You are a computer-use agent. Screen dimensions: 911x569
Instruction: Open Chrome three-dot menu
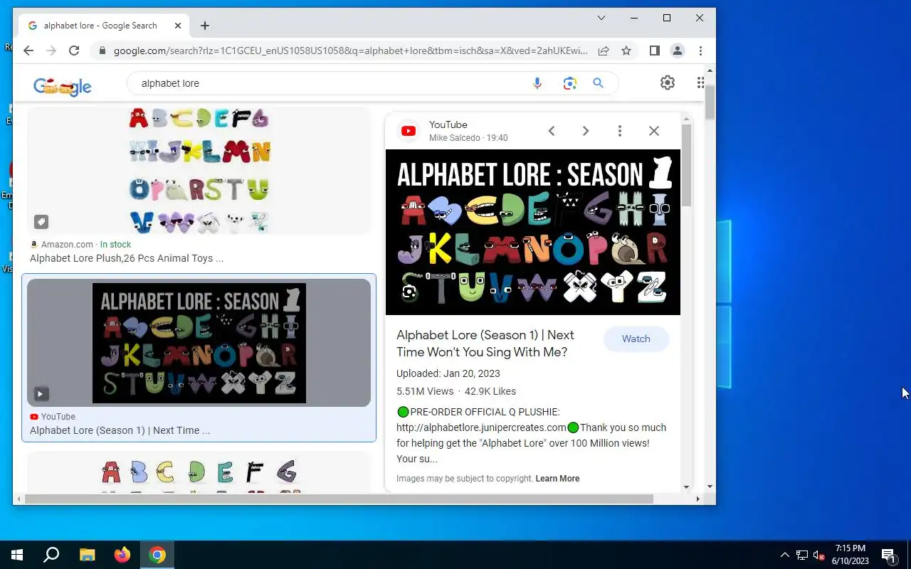(x=700, y=50)
